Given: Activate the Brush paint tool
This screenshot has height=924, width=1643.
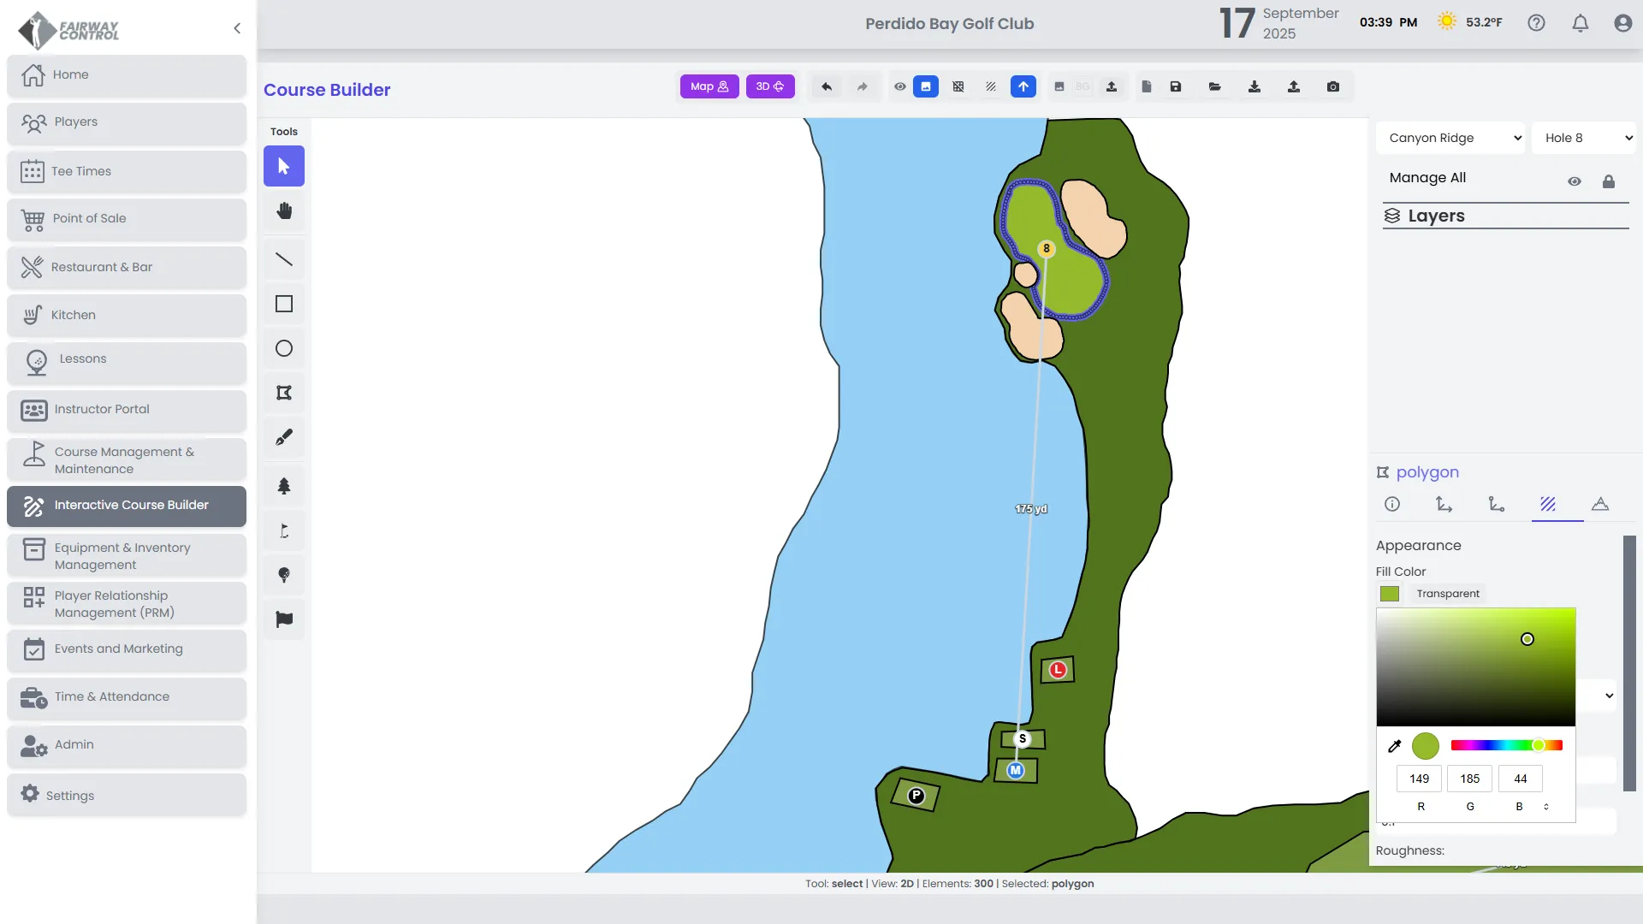Looking at the screenshot, I should tap(284, 437).
